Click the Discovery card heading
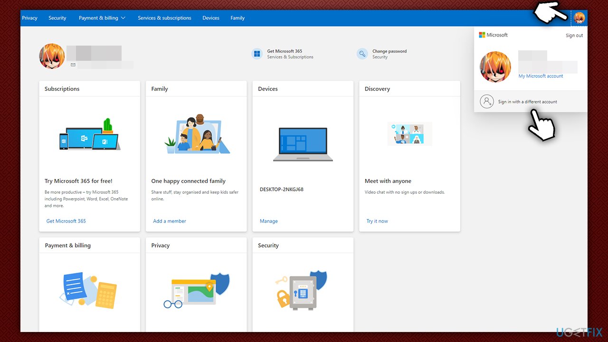 coord(377,89)
